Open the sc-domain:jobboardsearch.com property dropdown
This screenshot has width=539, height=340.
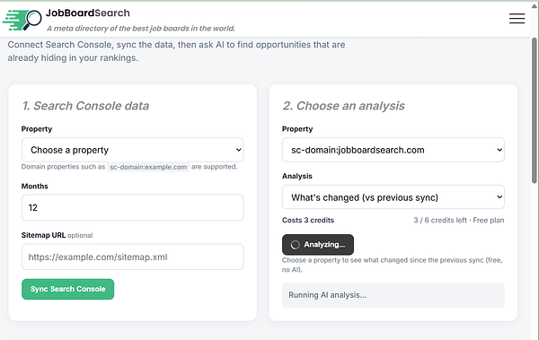pyautogui.click(x=393, y=150)
